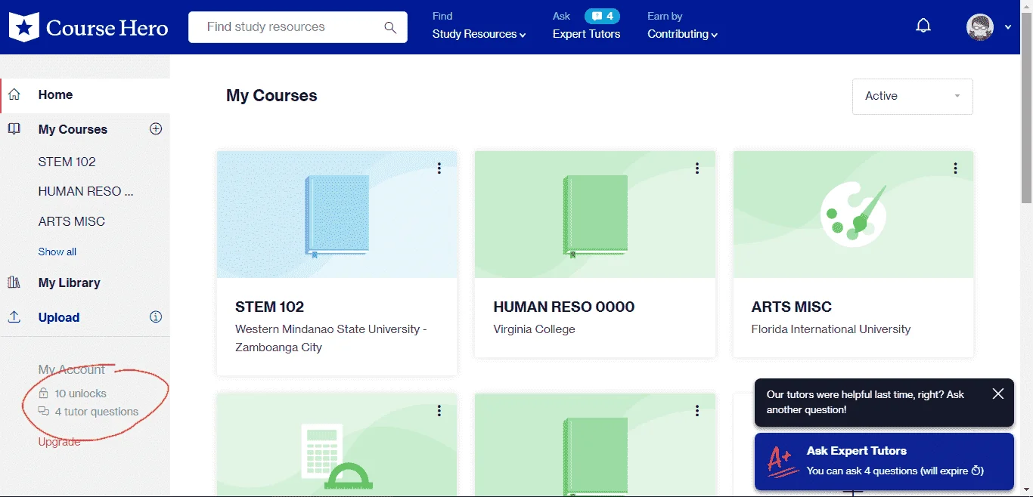This screenshot has height=497, width=1033.
Task: Add a course with the plus icon
Action: pyautogui.click(x=156, y=128)
